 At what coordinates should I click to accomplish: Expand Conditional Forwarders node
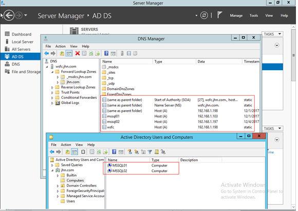(x=52, y=98)
